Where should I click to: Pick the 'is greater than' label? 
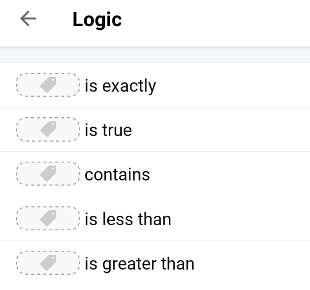point(139,263)
